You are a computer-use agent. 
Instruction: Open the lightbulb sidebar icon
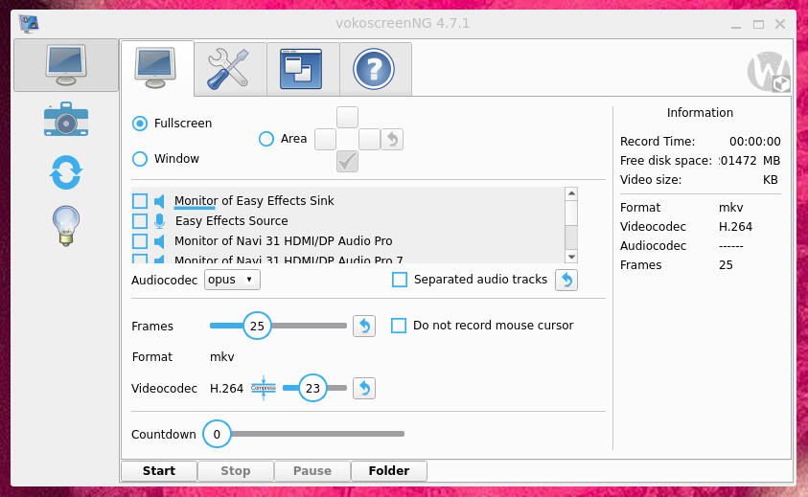(x=65, y=226)
